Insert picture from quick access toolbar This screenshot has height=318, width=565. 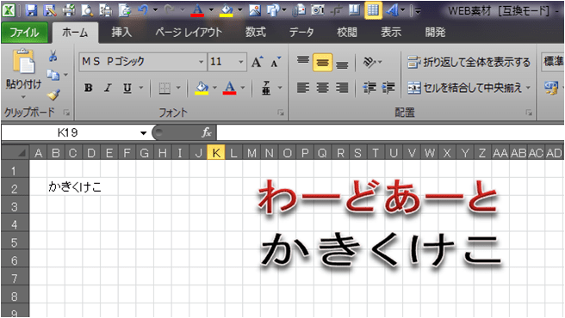[255, 10]
